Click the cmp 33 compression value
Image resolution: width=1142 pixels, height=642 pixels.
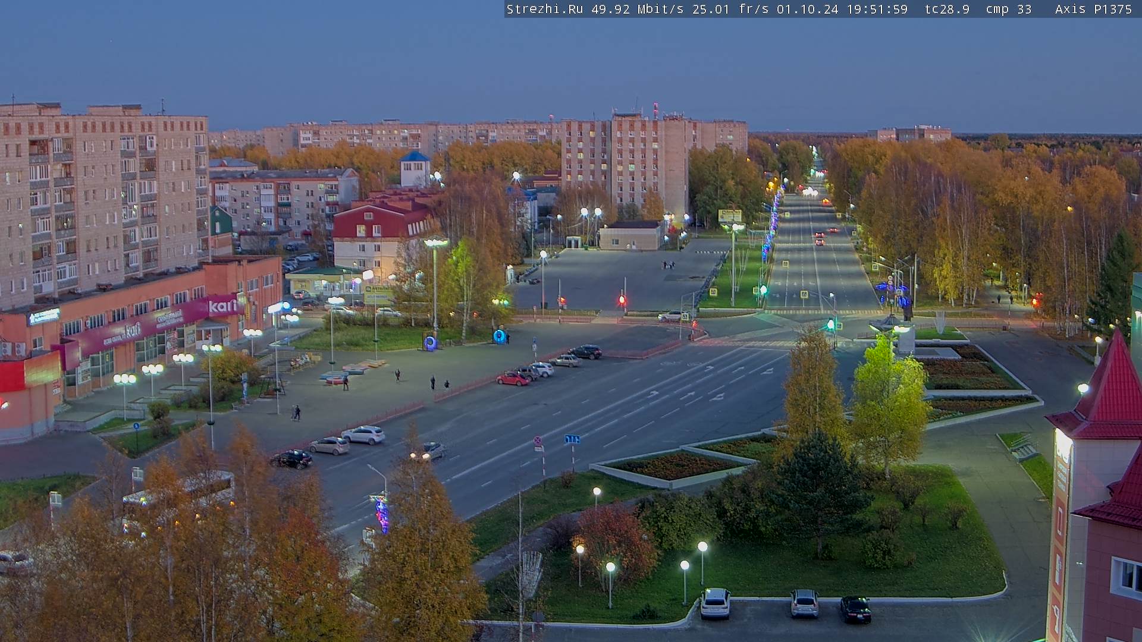point(1008,10)
